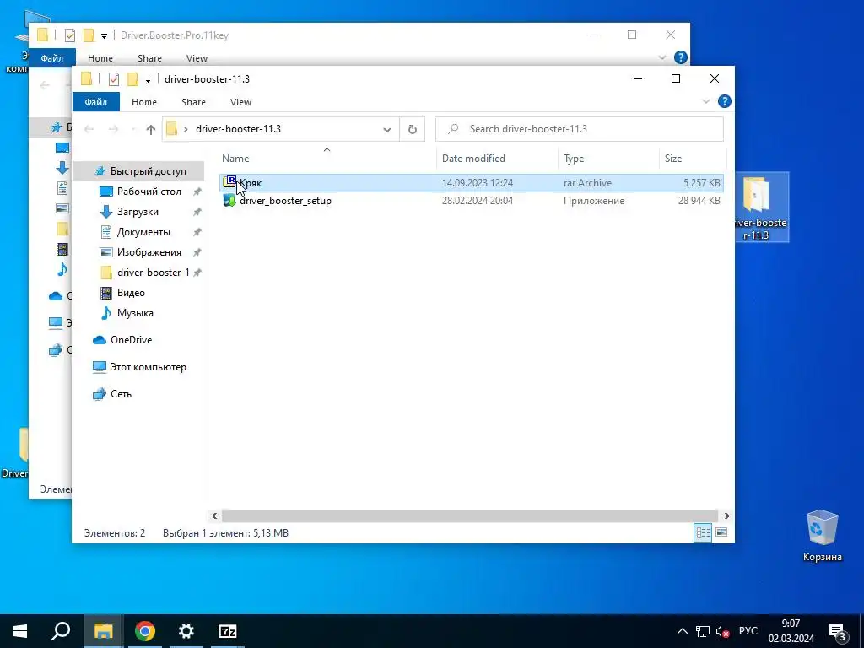
Task: Open pinned driver-booster-1 folder in sidebar
Action: pyautogui.click(x=153, y=273)
